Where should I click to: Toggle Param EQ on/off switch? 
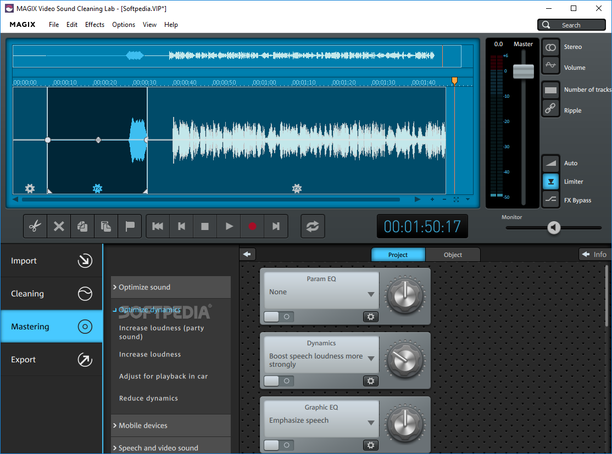coord(279,317)
